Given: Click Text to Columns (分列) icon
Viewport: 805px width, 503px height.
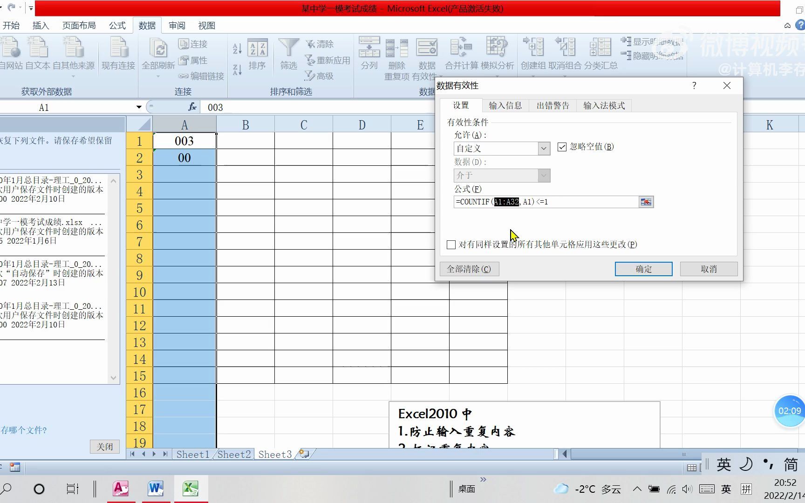Looking at the screenshot, I should (x=369, y=54).
